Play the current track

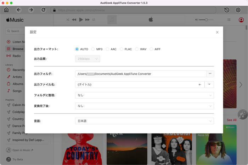coord(81,20)
